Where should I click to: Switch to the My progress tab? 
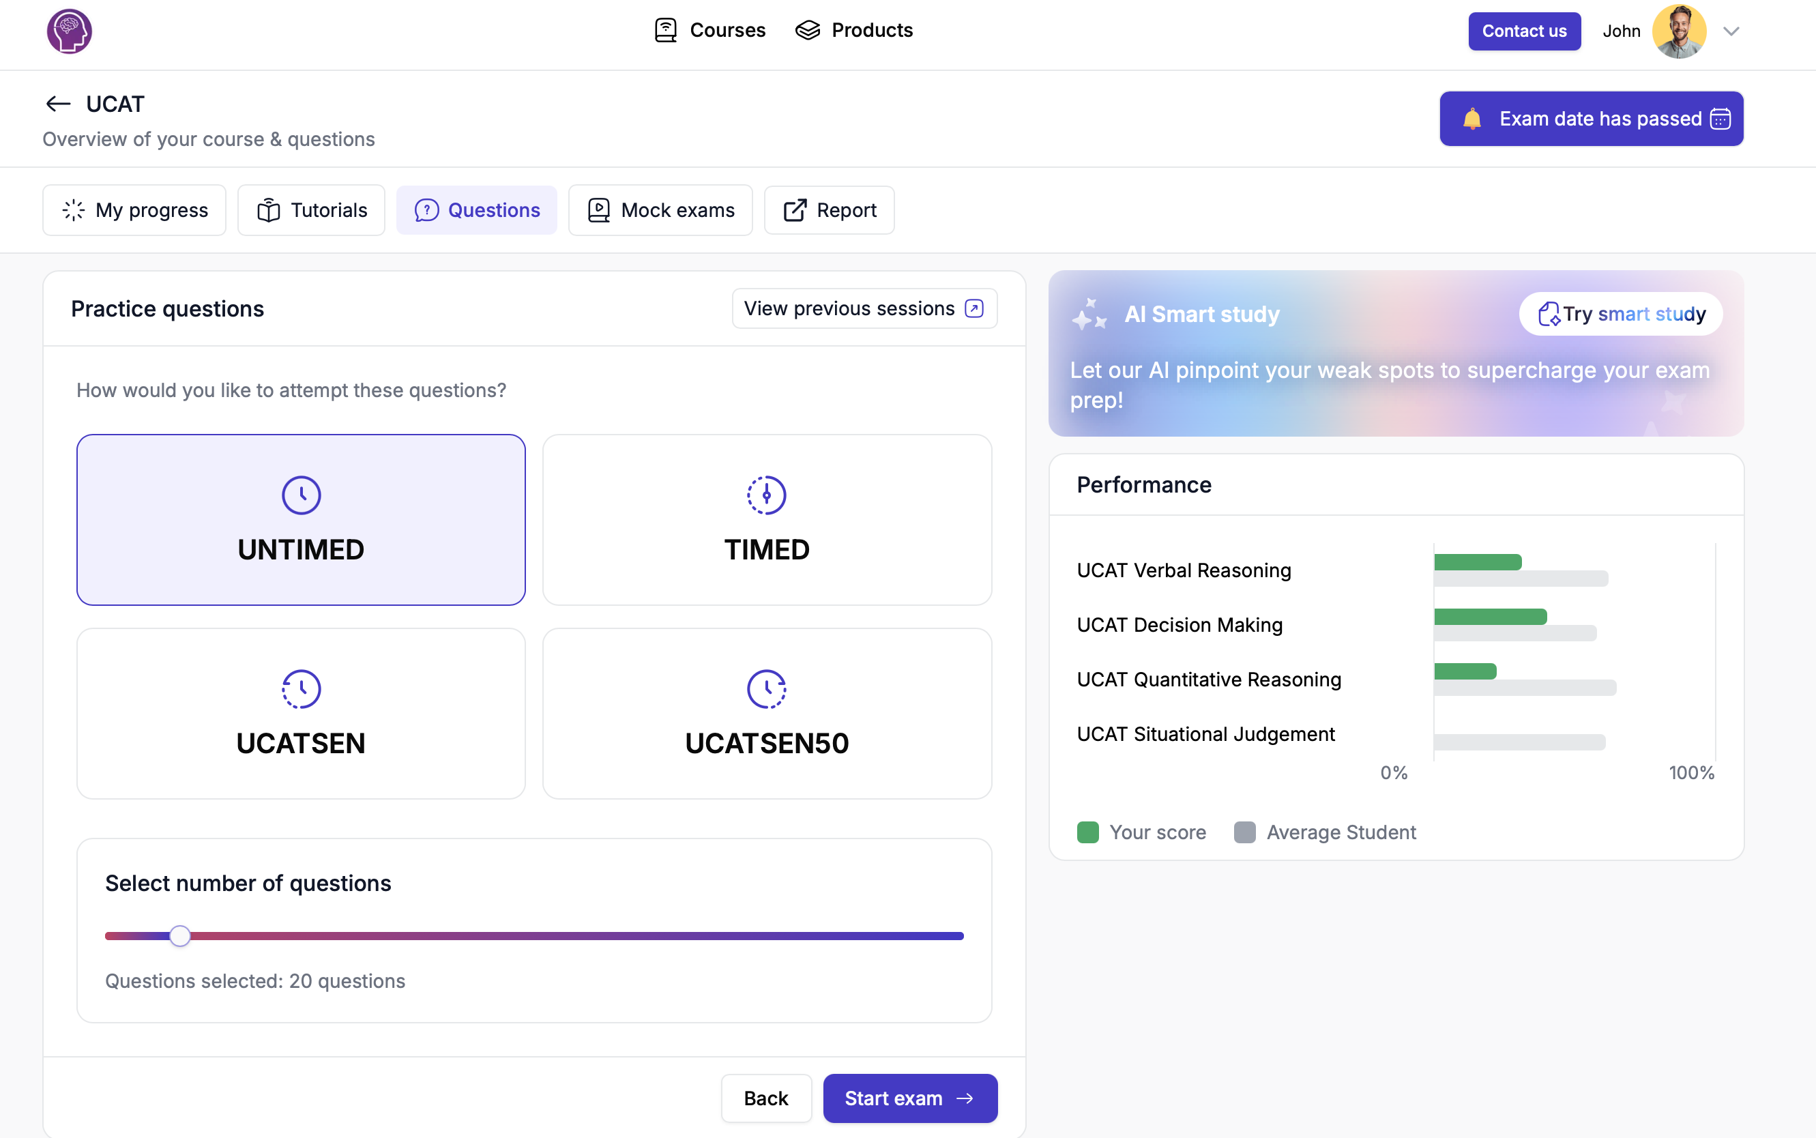[134, 210]
